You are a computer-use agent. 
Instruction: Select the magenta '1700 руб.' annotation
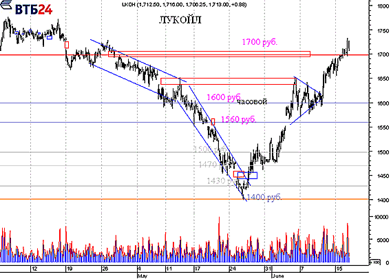click(260, 42)
